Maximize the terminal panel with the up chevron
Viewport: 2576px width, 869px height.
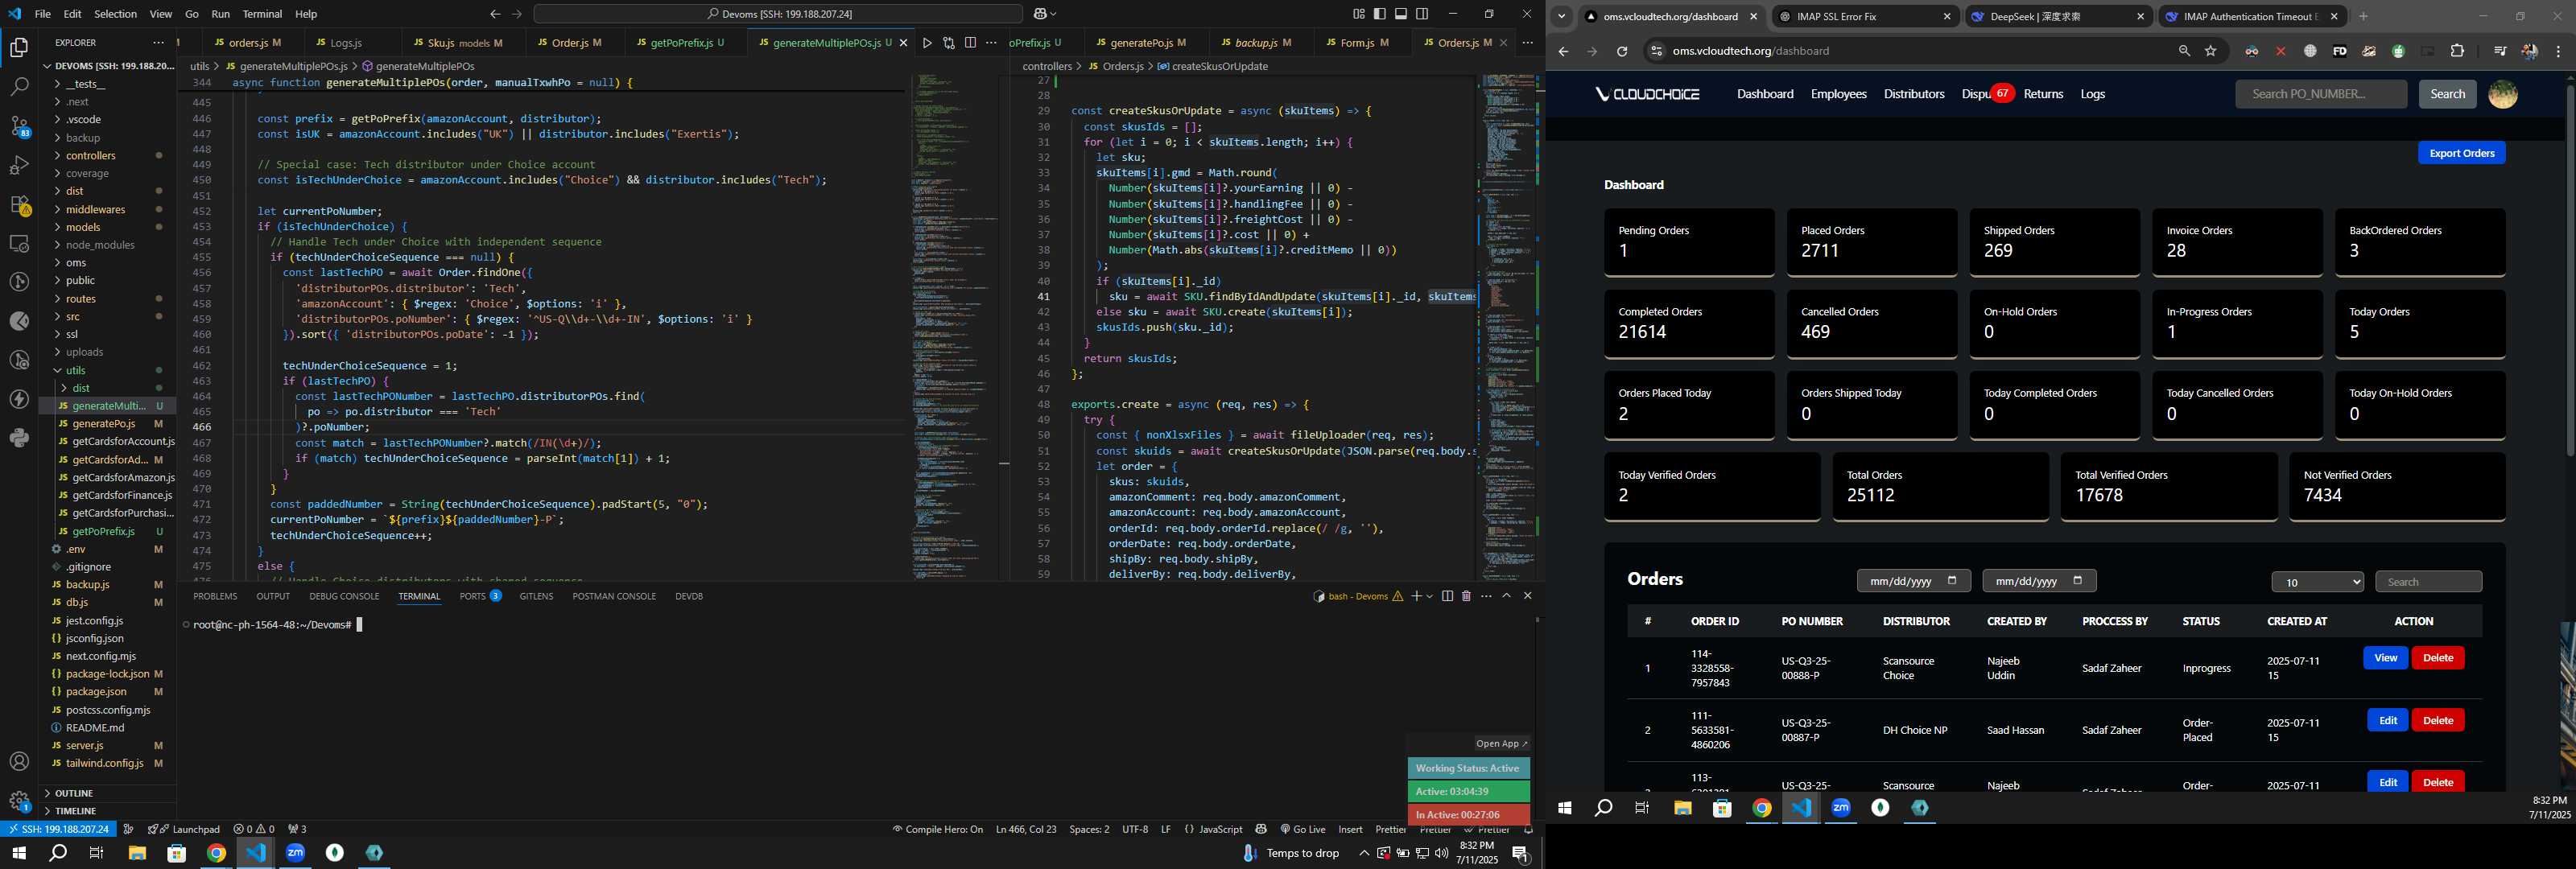click(x=1506, y=596)
